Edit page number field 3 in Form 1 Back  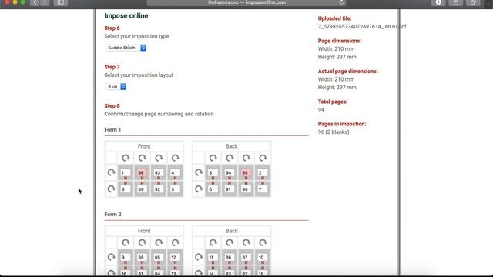tap(213, 172)
